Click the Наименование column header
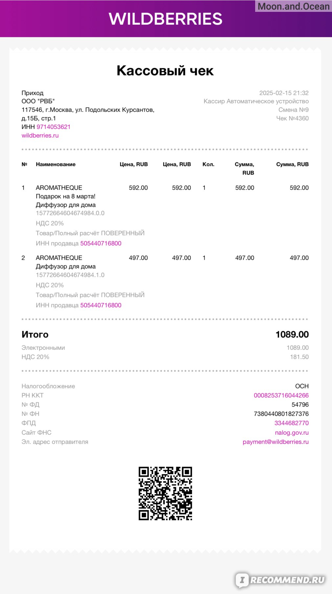332x594 pixels. (55, 164)
